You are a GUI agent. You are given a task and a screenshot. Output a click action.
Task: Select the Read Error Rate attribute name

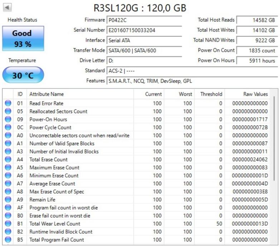click(x=46, y=103)
